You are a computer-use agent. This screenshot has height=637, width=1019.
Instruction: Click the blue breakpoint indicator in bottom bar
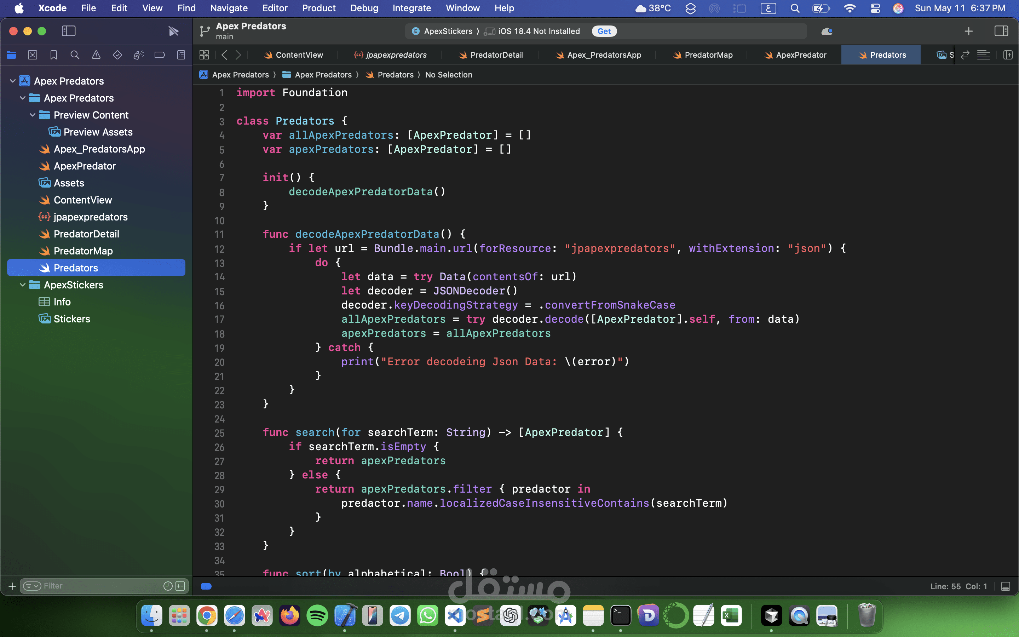[206, 586]
